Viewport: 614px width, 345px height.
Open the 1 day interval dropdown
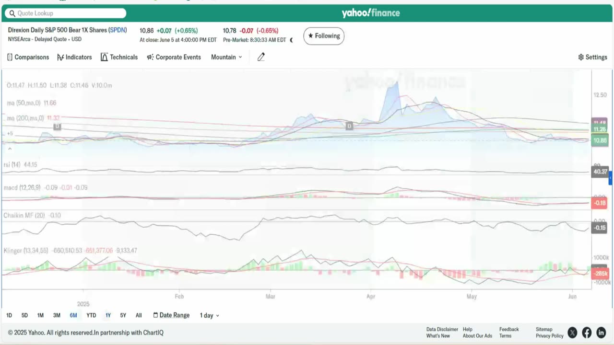(210, 315)
